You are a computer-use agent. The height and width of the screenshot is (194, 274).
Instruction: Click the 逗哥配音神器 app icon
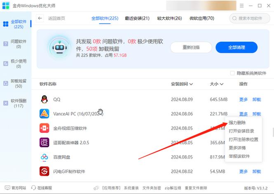(x=44, y=142)
